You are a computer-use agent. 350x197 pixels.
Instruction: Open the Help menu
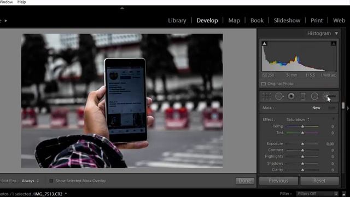(x=22, y=2)
